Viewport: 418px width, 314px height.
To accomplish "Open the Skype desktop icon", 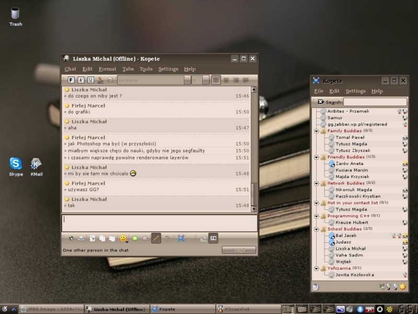I will 16,167.
